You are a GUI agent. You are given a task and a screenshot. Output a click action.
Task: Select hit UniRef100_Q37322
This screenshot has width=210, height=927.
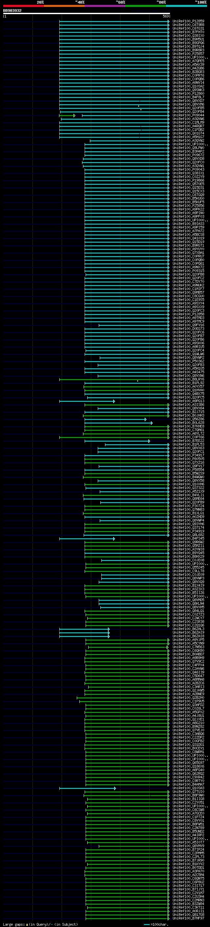point(188,488)
